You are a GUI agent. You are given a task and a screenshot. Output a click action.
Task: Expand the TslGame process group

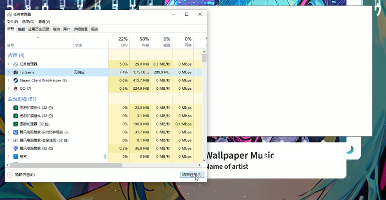(x=8, y=73)
